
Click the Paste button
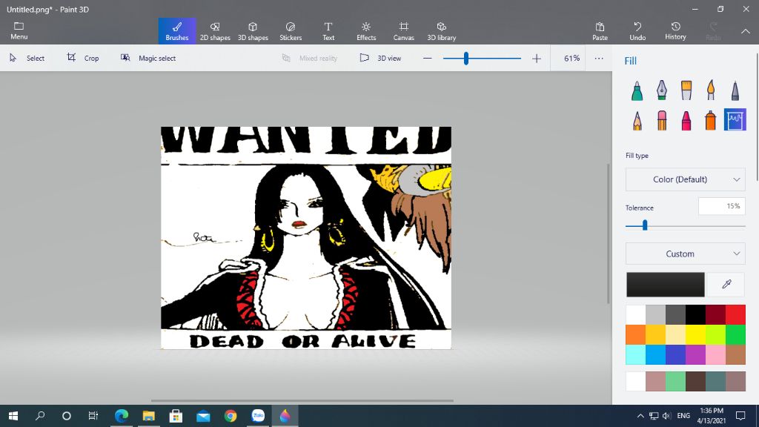[x=600, y=31]
